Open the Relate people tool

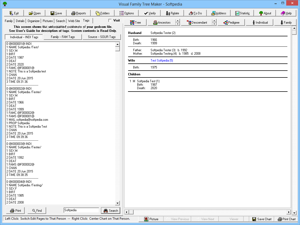click(172, 13)
